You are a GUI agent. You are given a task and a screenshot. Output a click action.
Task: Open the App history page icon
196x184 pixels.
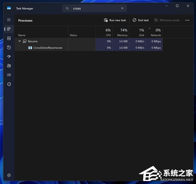pyautogui.click(x=9, y=47)
